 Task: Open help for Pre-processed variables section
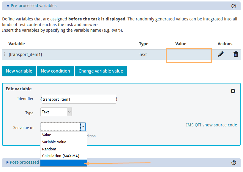click(233, 6)
